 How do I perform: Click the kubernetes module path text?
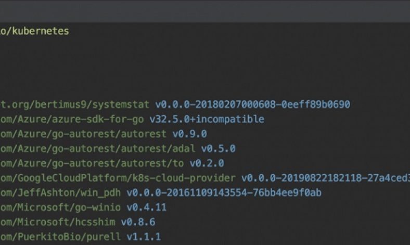coord(34,31)
